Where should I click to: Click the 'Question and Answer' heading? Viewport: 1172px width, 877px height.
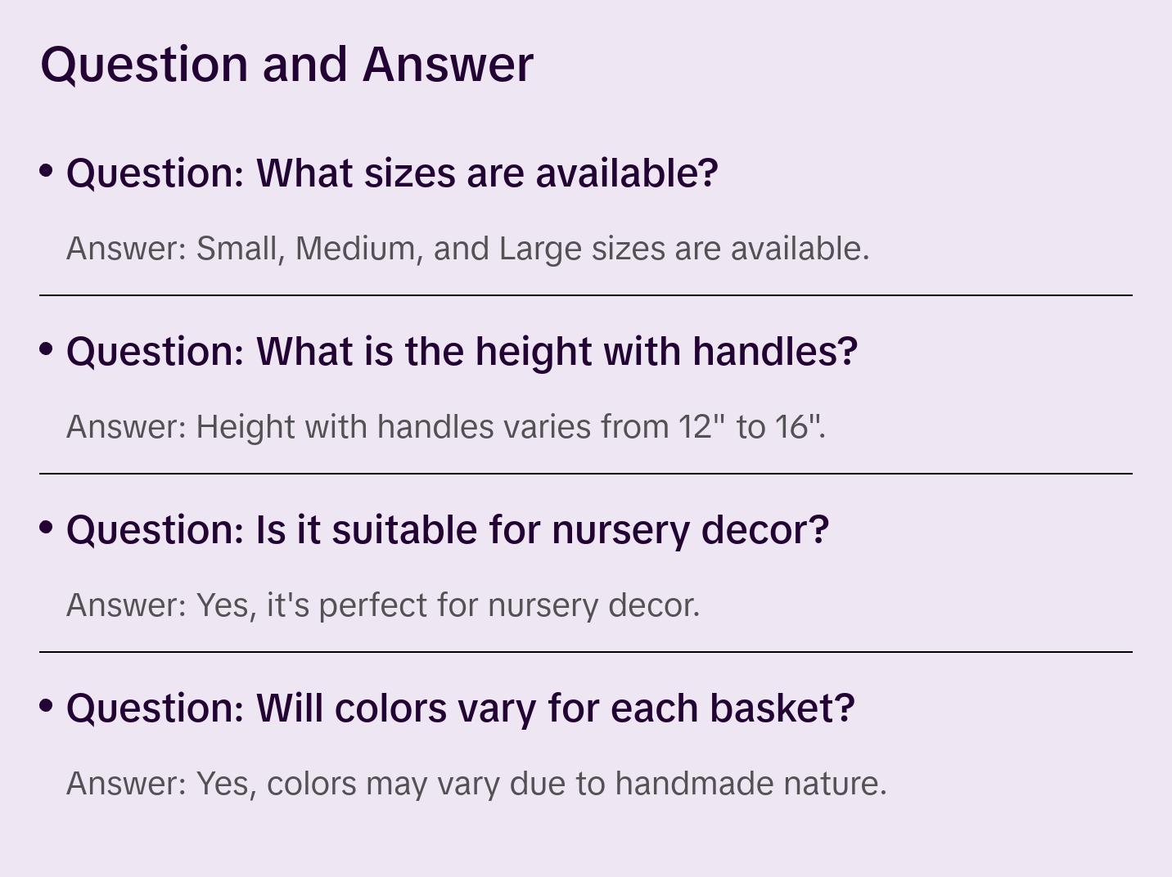tap(286, 64)
